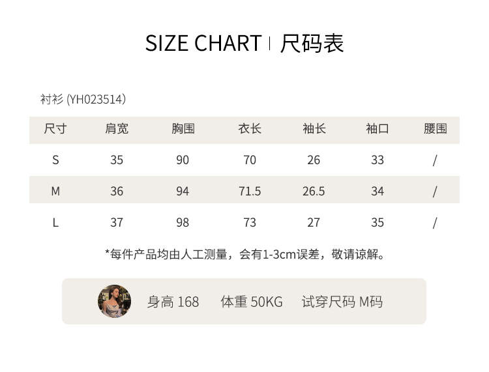Click the product code YH023514 label
Image resolution: width=489 pixels, height=372 pixels.
tap(83, 100)
